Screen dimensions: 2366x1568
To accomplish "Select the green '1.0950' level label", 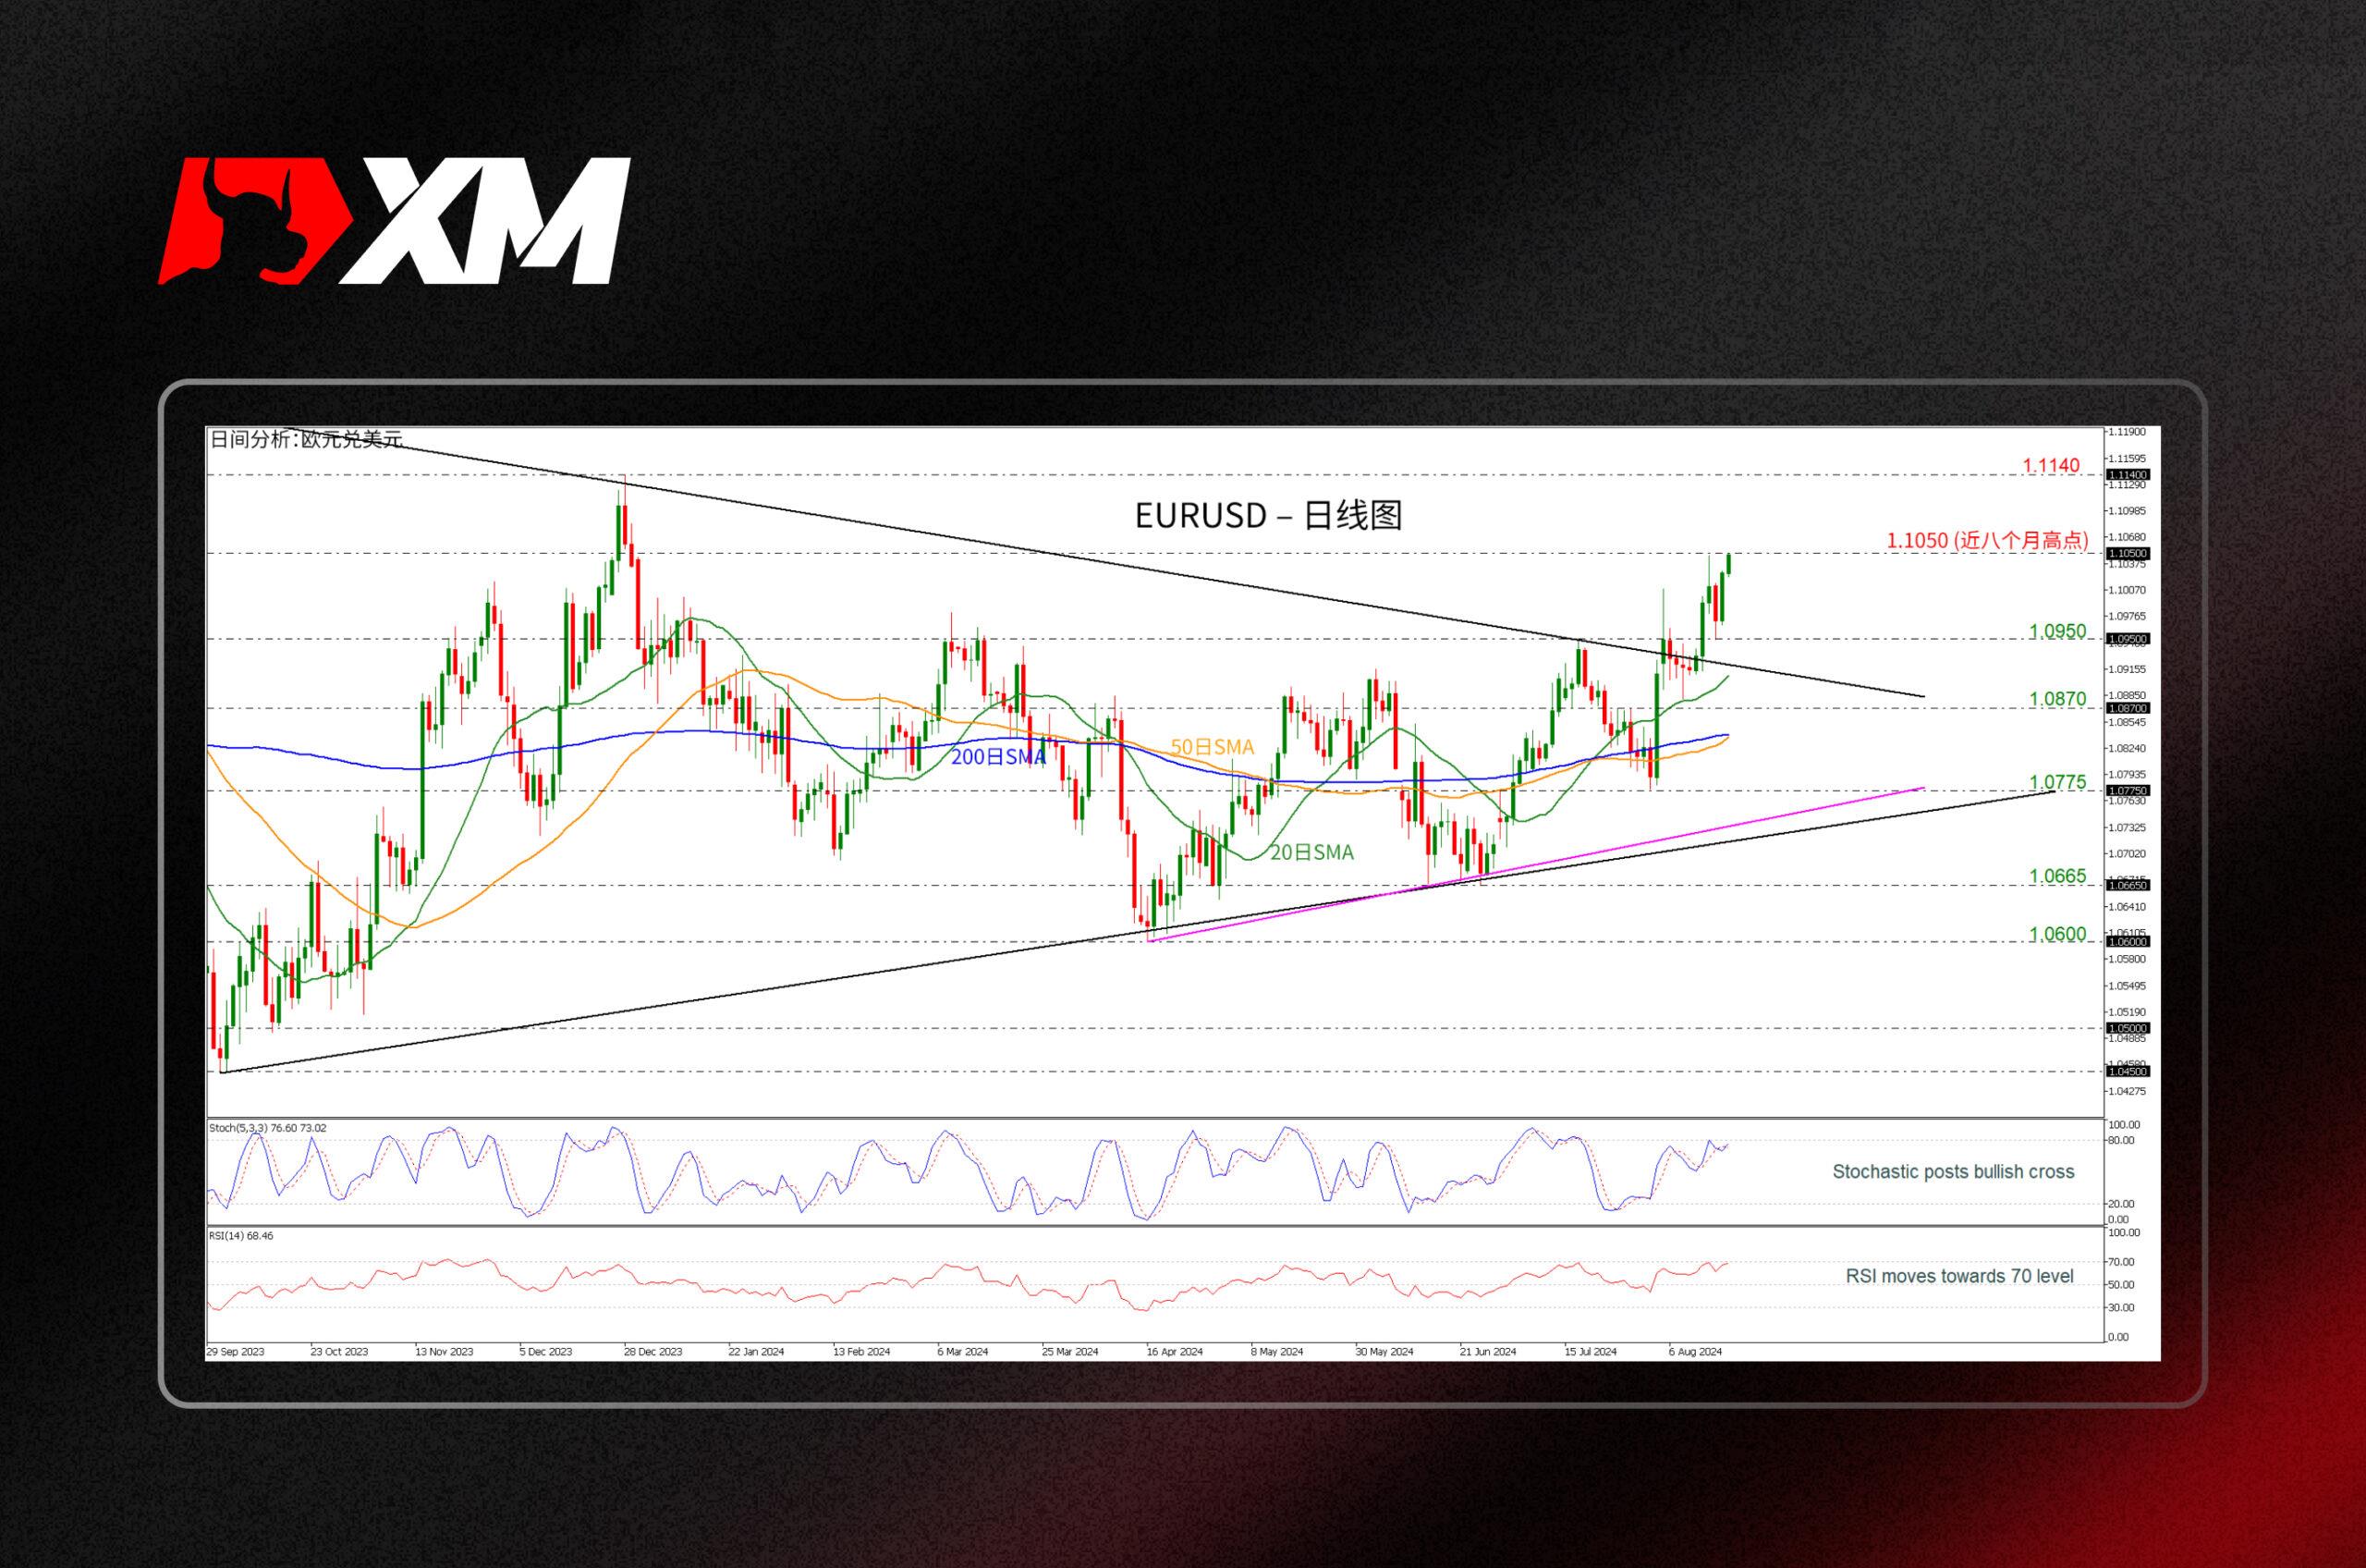I will click(2057, 631).
